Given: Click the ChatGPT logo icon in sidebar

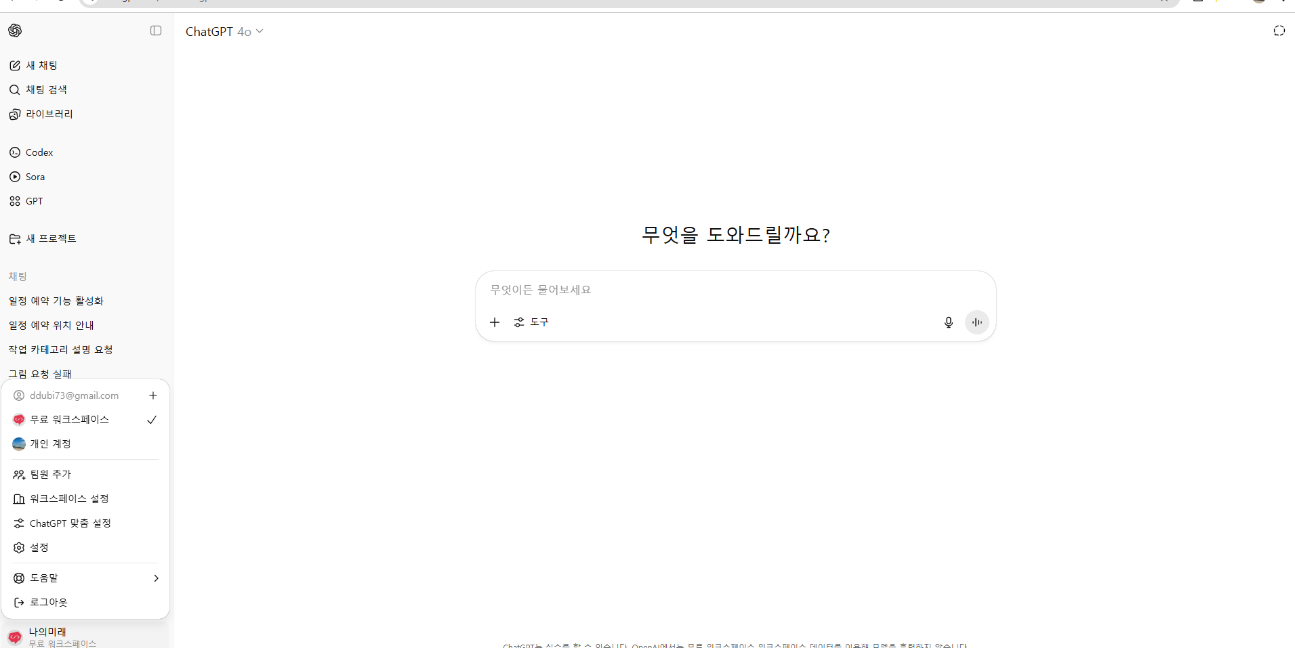Looking at the screenshot, I should 15,30.
